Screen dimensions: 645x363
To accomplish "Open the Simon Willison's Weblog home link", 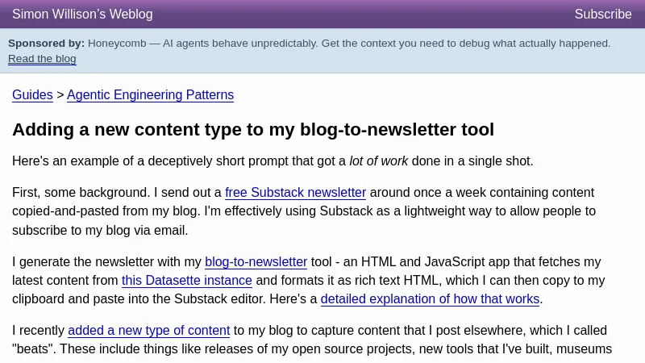I will tap(82, 15).
